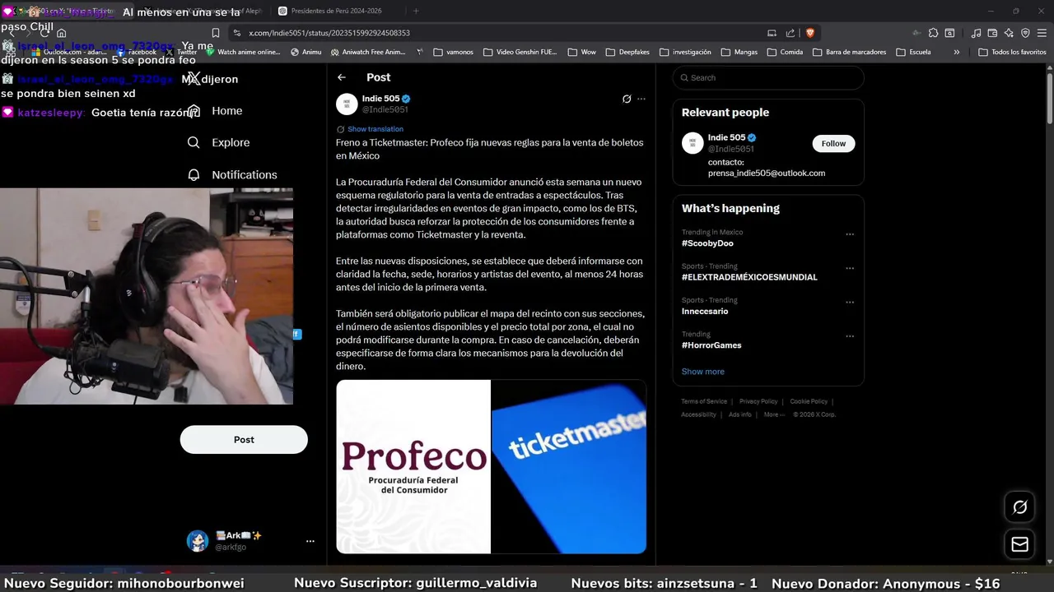Open more options for #ELEXTRADEMÉXICOESMUNDIAL trend
Viewport: 1054px width, 592px height.
point(850,268)
